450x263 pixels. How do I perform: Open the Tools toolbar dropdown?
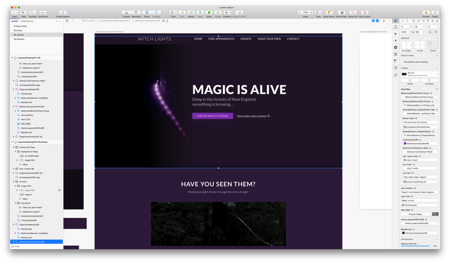(173, 13)
